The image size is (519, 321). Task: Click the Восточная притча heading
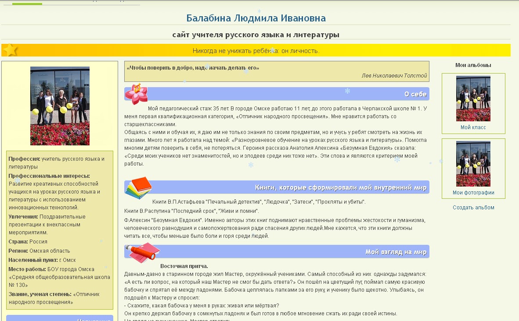point(184,266)
